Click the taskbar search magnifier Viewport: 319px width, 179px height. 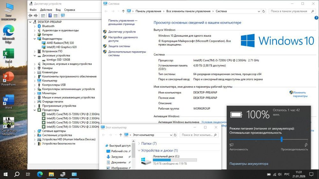(17, 174)
